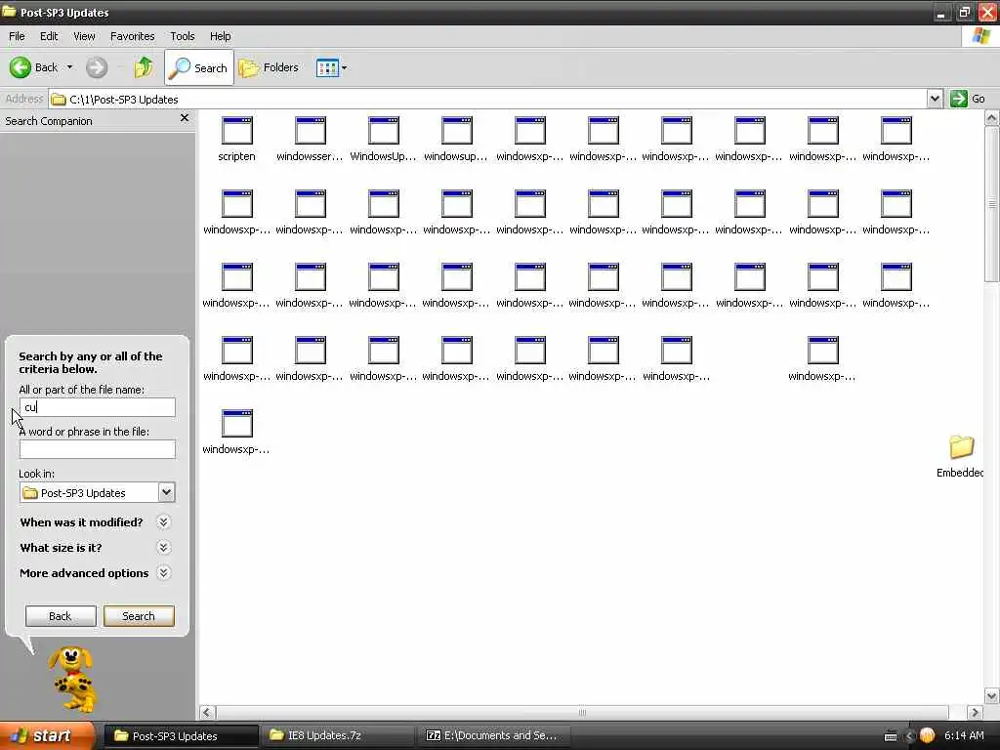Click the file name search field
Screen dimensions: 1000x750
tap(97, 407)
